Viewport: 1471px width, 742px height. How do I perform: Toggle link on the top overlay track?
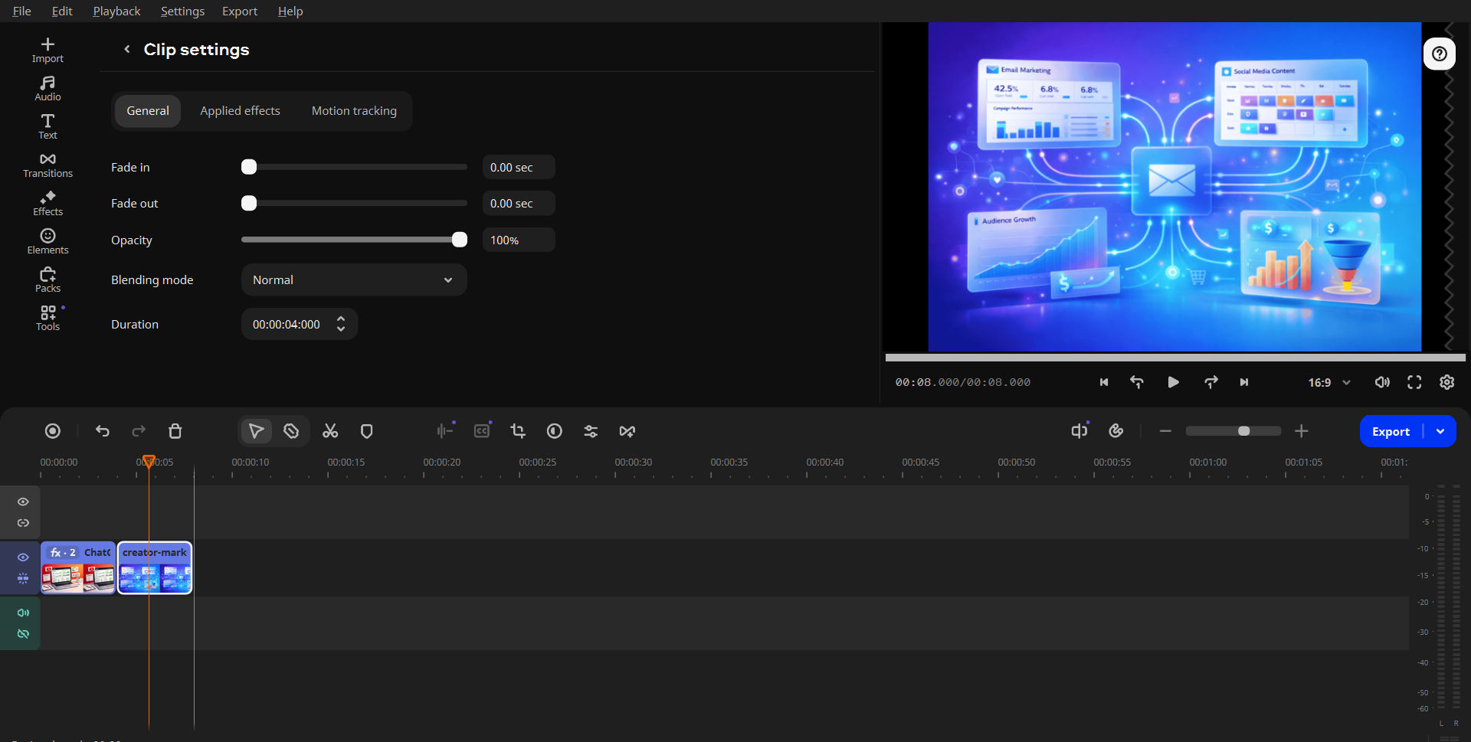click(x=23, y=523)
